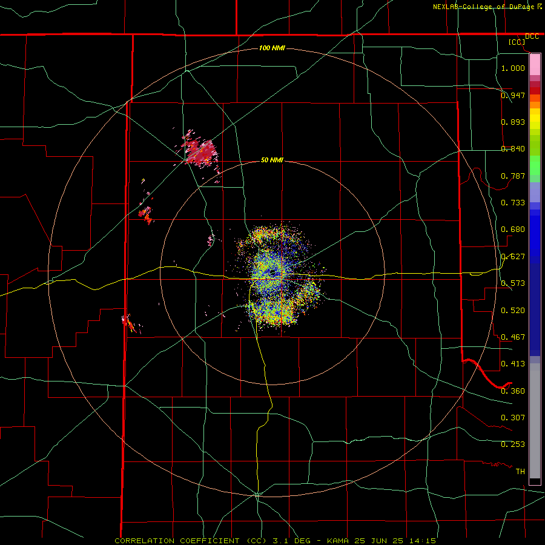The width and height of the screenshot is (545, 545).
Task: Click the large magenta echo cluster northwest of radar
Action: 202,153
